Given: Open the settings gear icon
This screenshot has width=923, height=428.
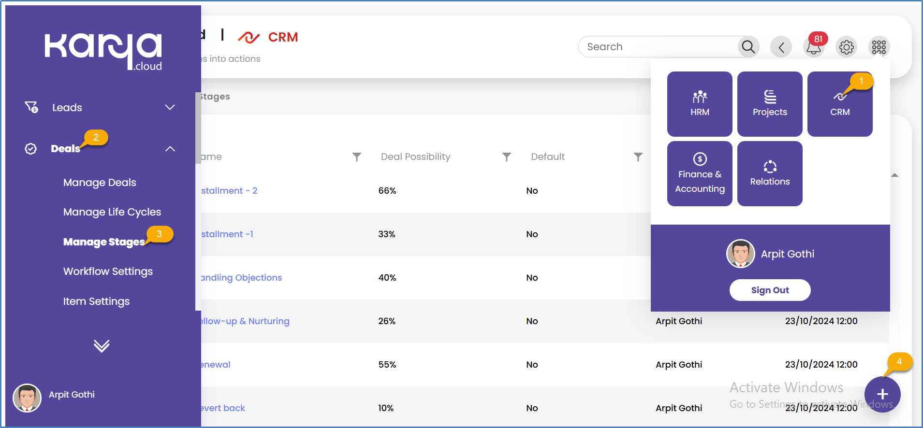Looking at the screenshot, I should (847, 47).
